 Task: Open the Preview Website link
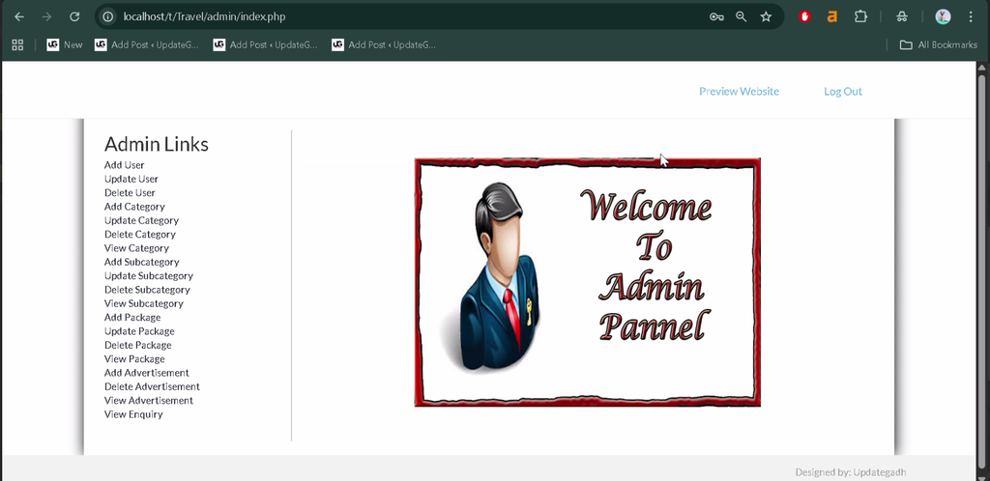739,92
